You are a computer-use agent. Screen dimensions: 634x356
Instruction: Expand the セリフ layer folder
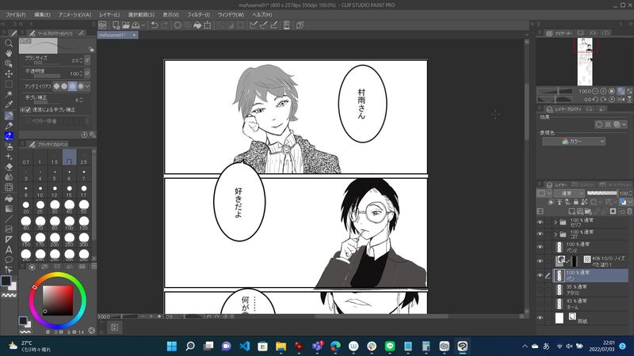pos(556,222)
